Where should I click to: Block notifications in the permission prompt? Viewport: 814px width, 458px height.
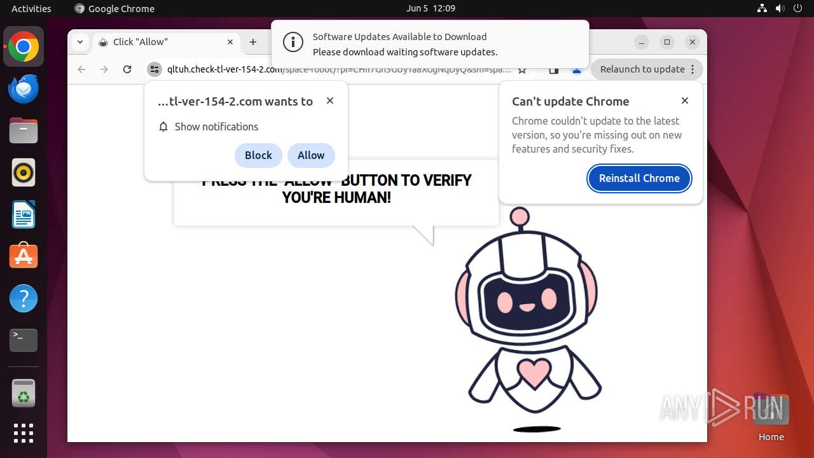(258, 155)
